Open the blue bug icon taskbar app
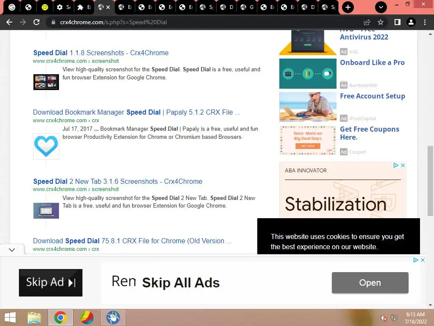 [113, 318]
